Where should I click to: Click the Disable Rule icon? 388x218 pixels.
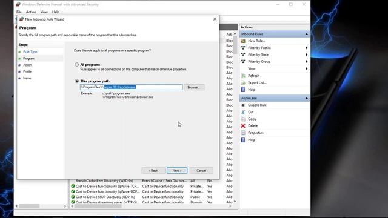[243, 105]
